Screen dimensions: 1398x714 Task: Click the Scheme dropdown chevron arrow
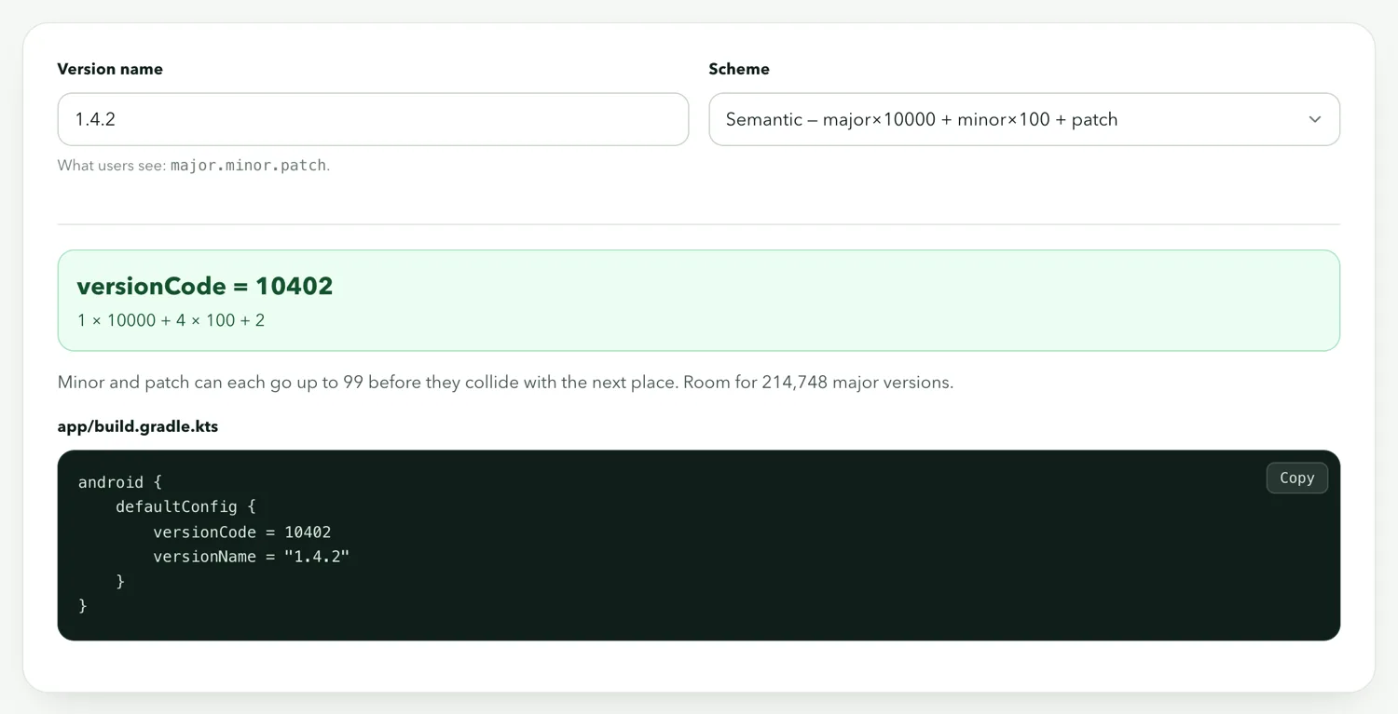[x=1315, y=119]
